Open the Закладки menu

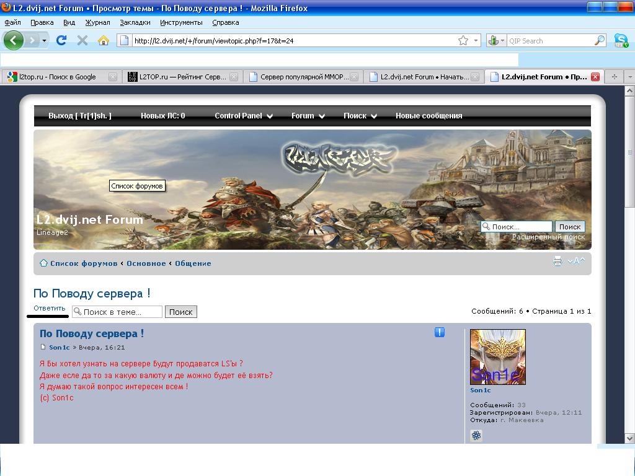pos(135,22)
